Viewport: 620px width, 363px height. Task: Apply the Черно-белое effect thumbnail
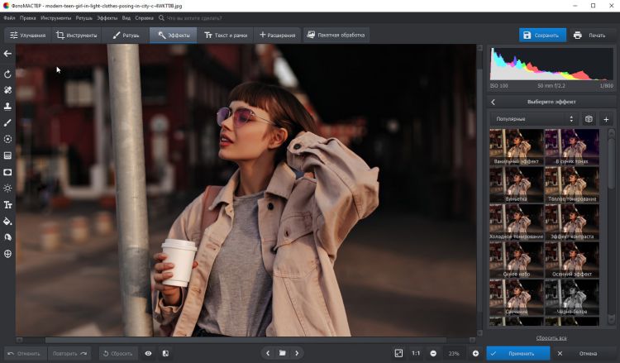572,298
